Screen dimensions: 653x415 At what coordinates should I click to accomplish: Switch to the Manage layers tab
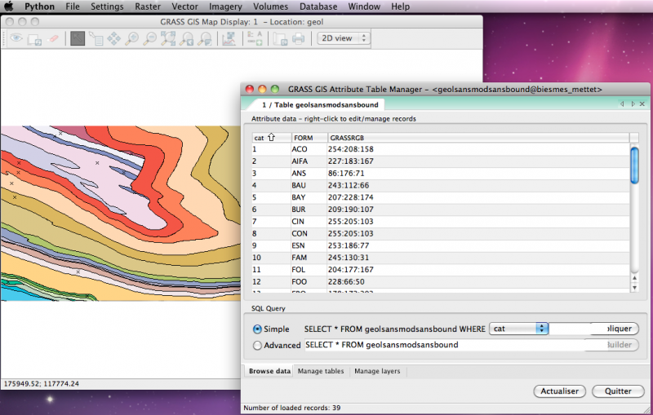pos(378,371)
